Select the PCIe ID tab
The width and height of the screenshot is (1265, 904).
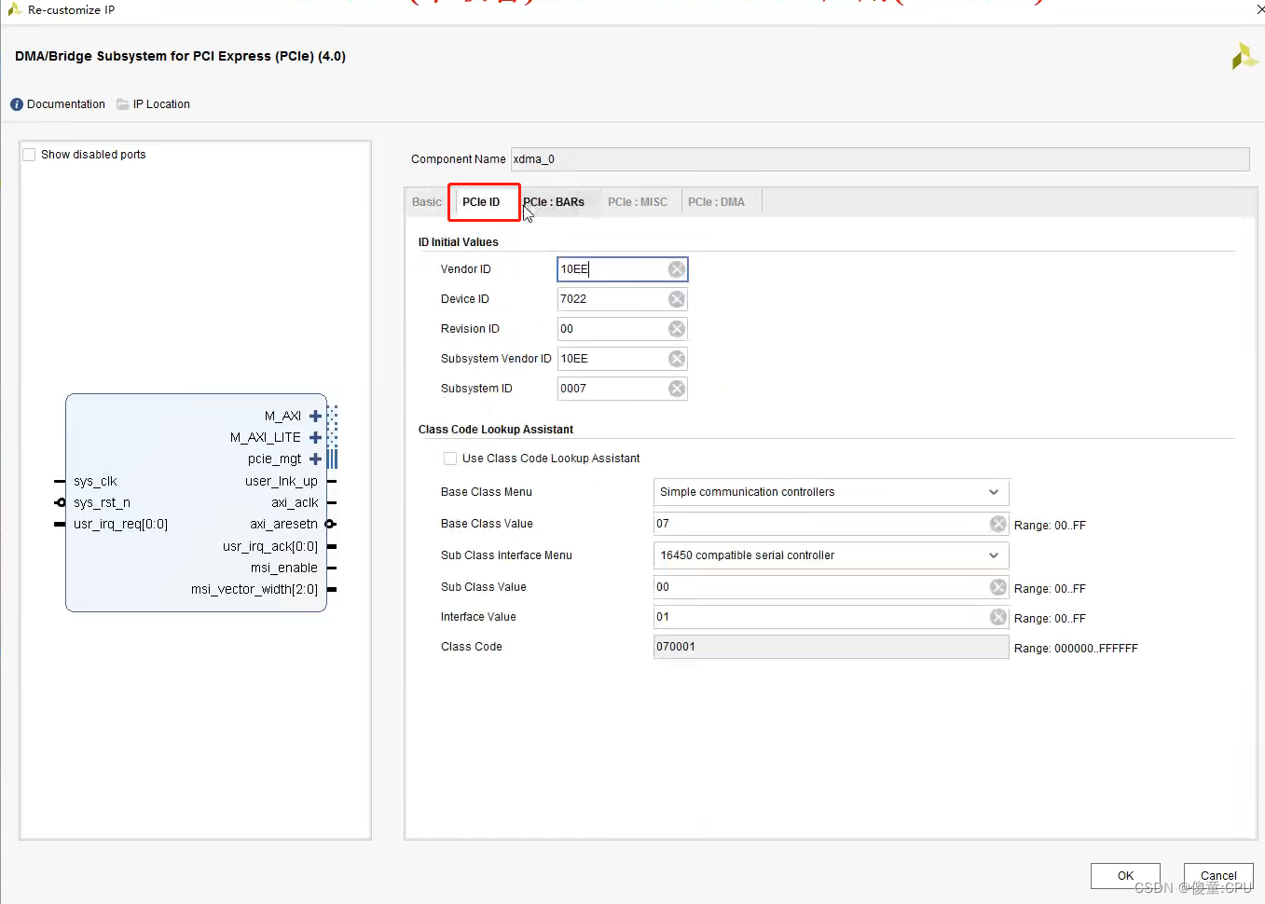click(x=481, y=202)
